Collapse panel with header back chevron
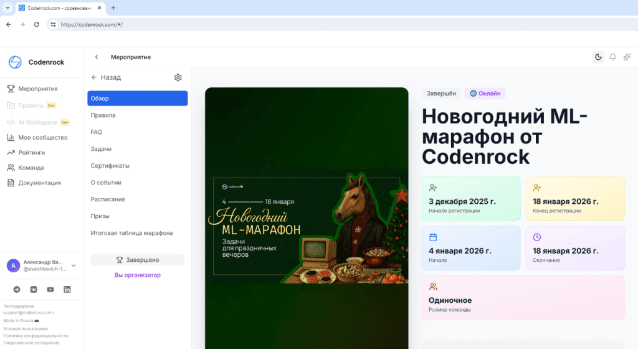Image resolution: width=638 pixels, height=349 pixels. (97, 57)
